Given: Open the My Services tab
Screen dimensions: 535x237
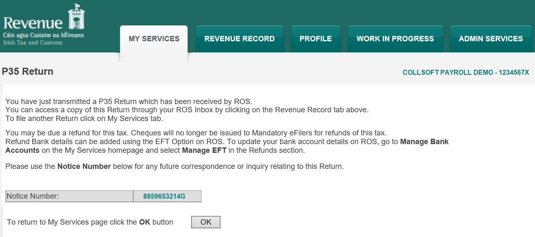Looking at the screenshot, I should coord(154,39).
